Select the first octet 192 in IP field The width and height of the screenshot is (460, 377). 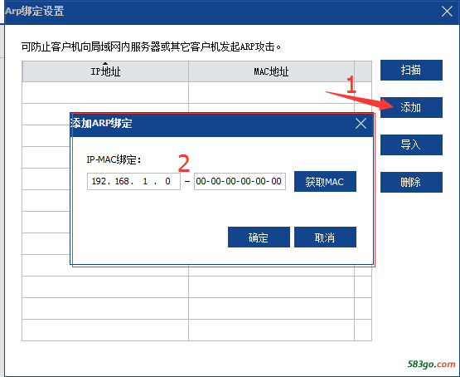99,181
